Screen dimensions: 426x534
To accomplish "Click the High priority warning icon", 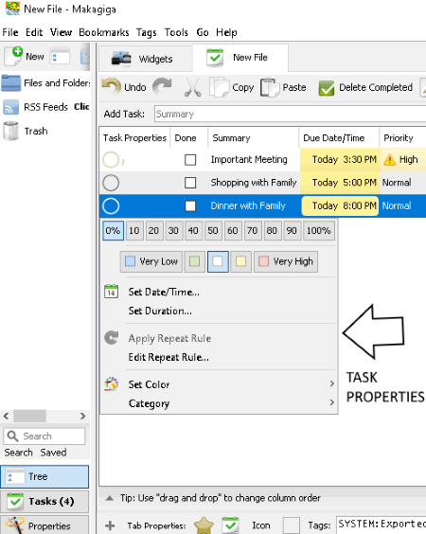I will coord(390,160).
